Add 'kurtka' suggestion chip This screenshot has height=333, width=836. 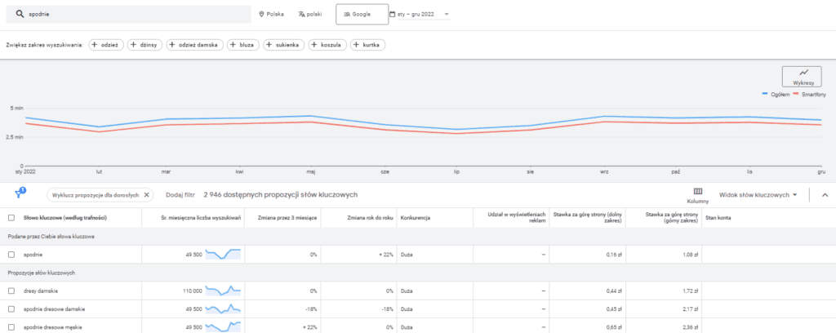(x=368, y=45)
